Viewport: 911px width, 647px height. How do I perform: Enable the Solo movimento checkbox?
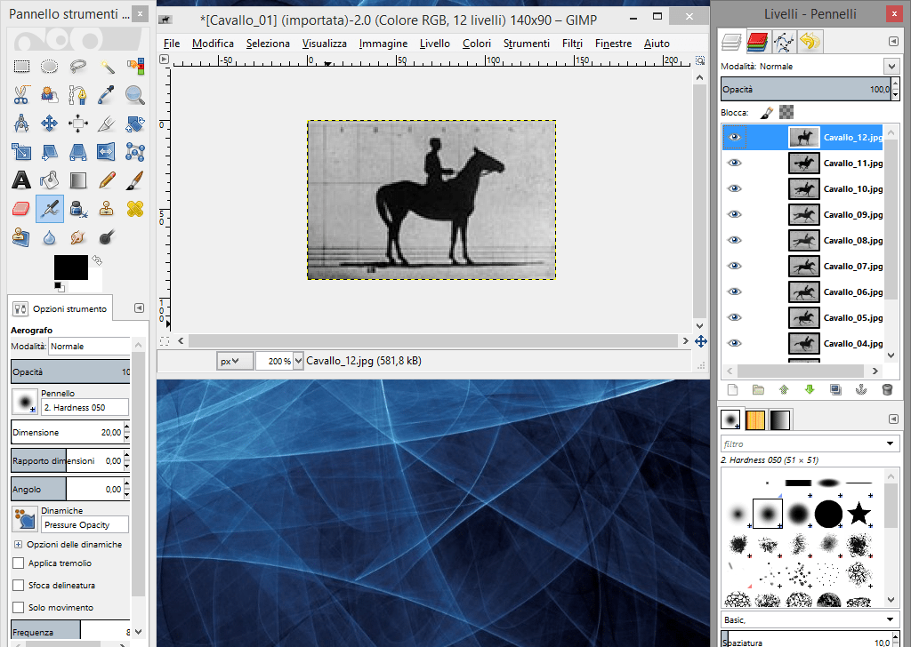click(x=19, y=607)
